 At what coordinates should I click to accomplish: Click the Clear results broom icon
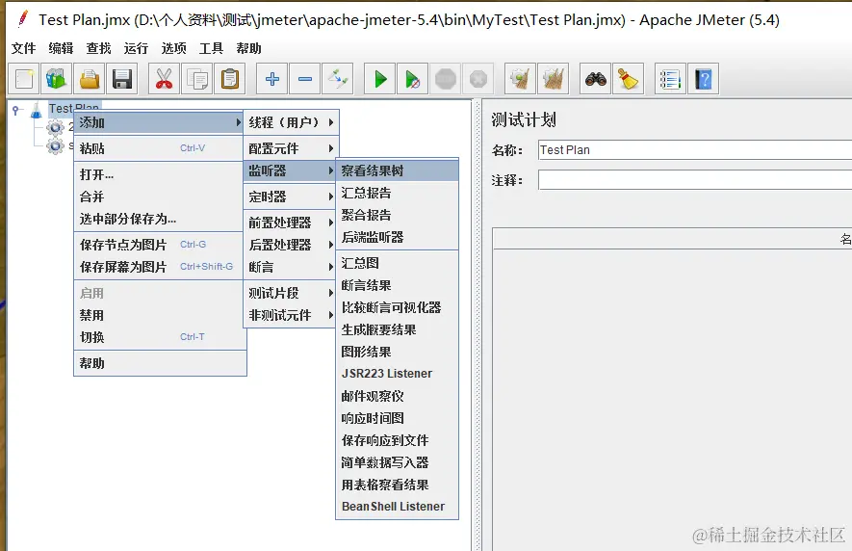[520, 79]
